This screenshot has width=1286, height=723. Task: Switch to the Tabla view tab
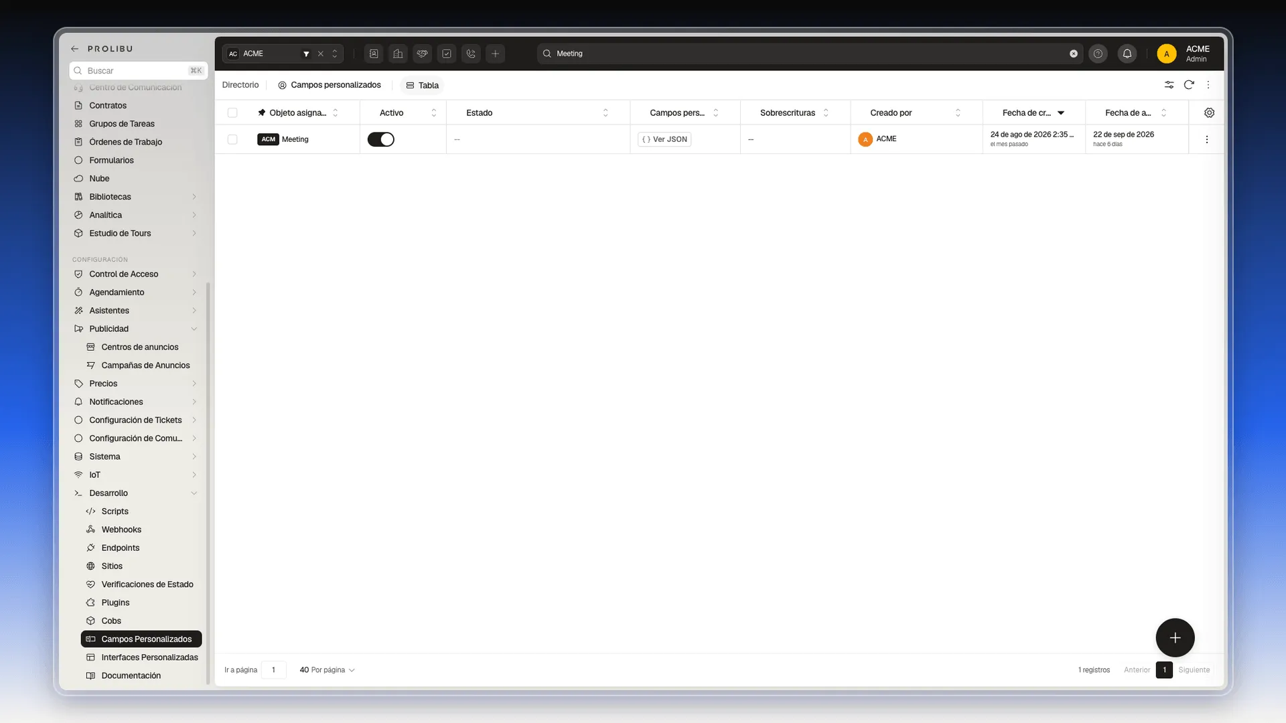(x=423, y=85)
